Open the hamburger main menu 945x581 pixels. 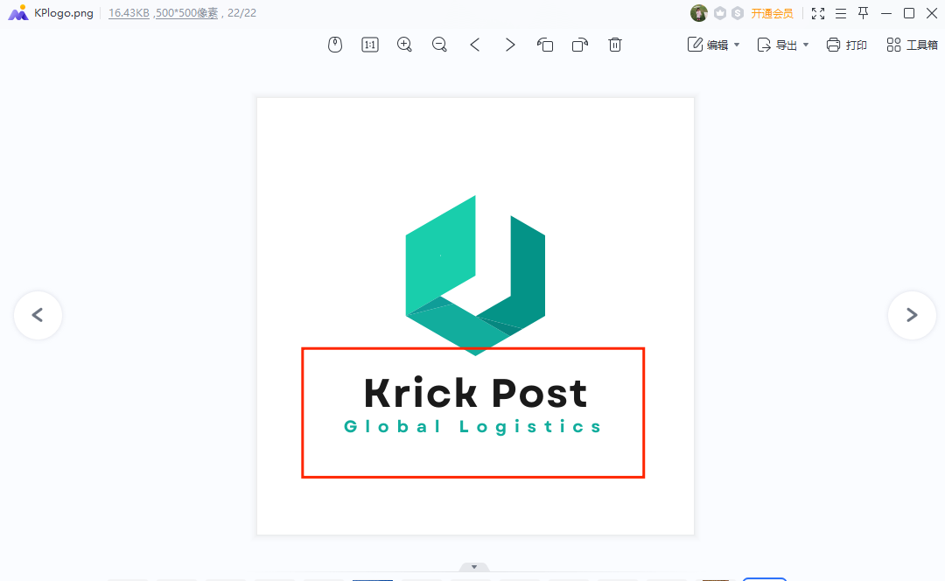(841, 13)
